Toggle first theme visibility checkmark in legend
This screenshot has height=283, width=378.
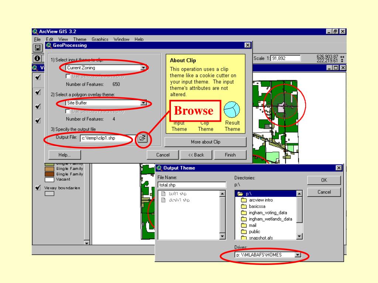38,77
